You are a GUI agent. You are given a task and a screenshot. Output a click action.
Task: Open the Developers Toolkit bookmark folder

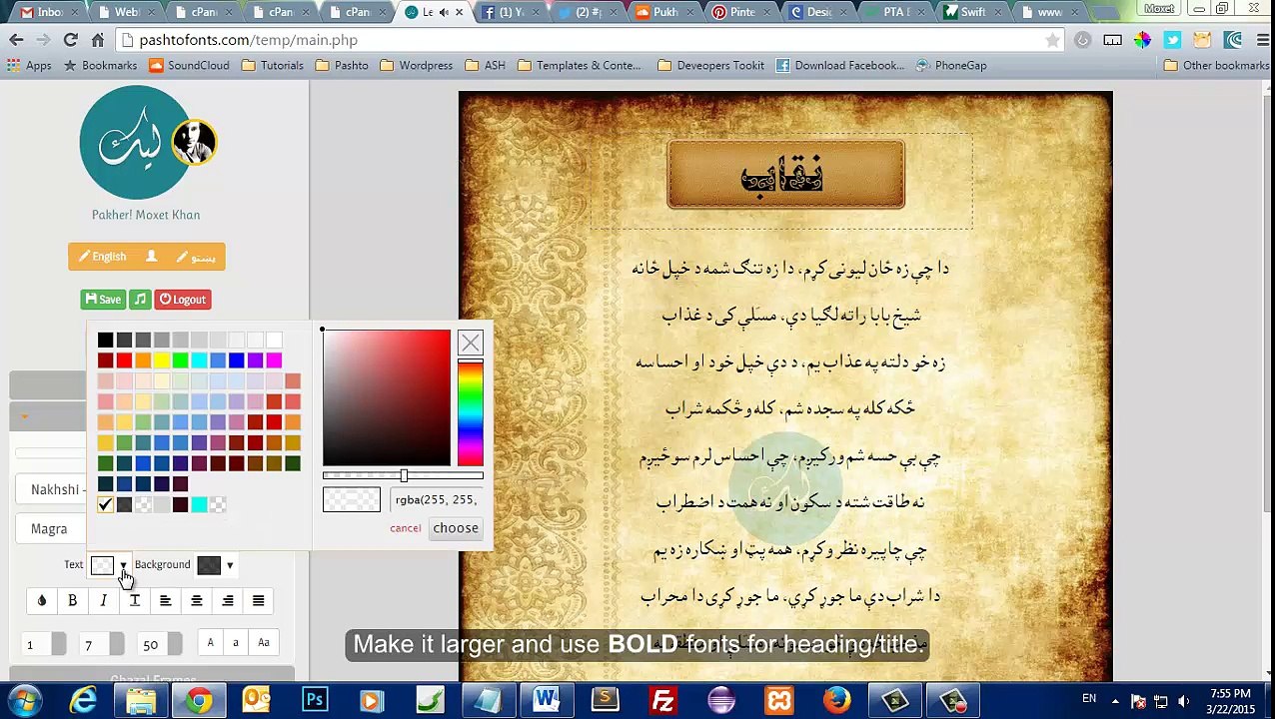point(710,65)
